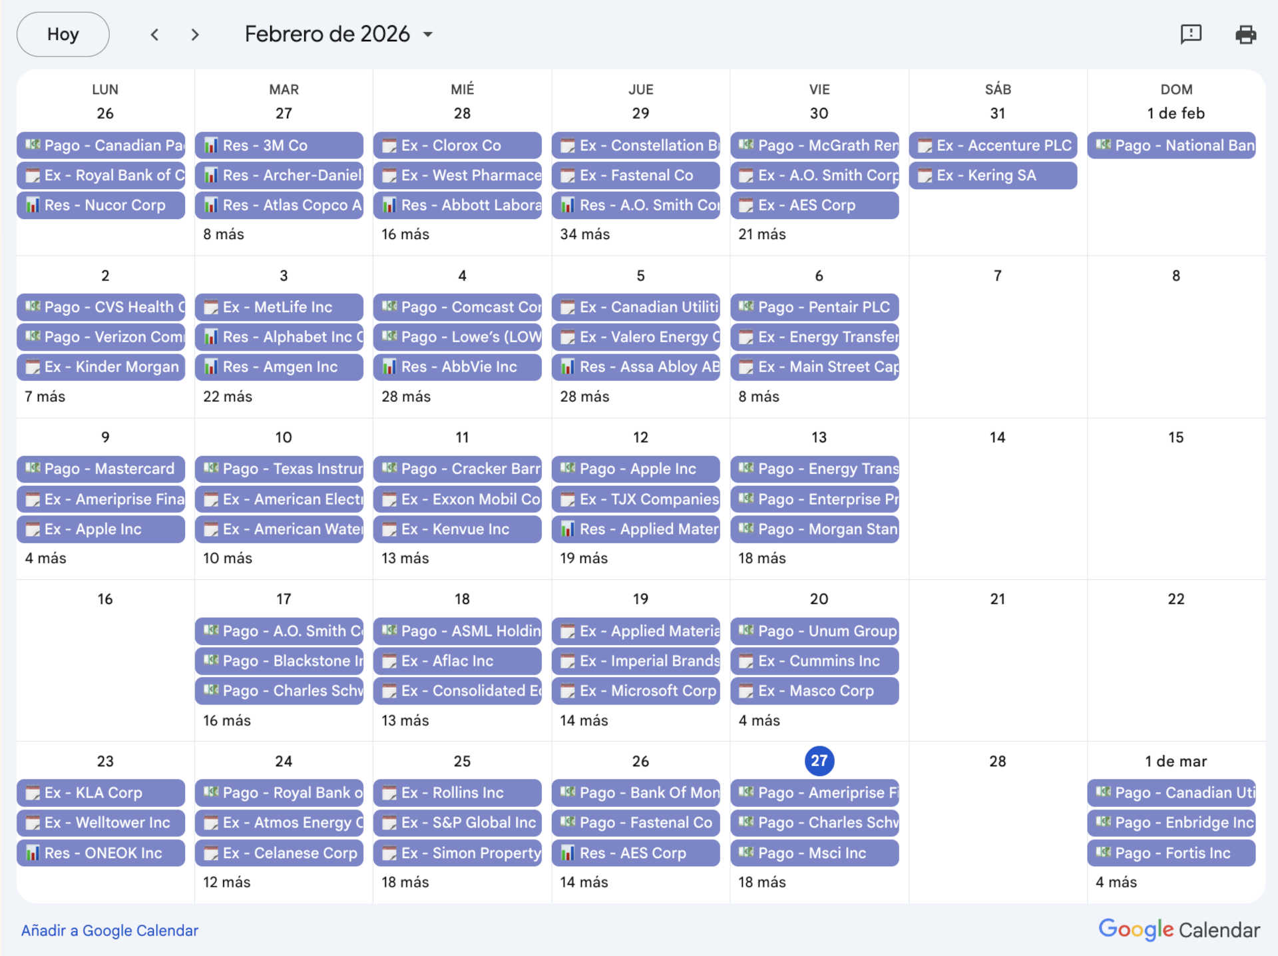
Task: Select the highlighted day 27
Action: pyautogui.click(x=819, y=760)
